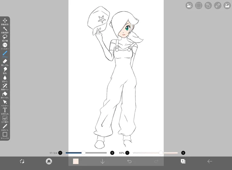This screenshot has height=170, width=232.
Task: Open the current color swatch
Action: (76, 161)
